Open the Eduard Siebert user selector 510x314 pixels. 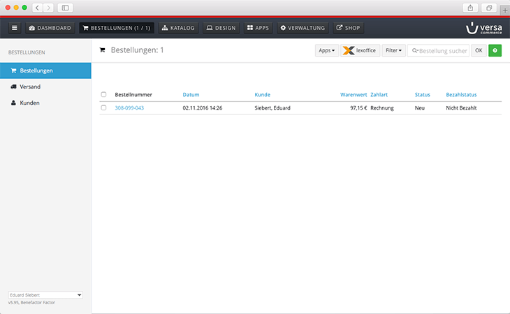pos(45,294)
